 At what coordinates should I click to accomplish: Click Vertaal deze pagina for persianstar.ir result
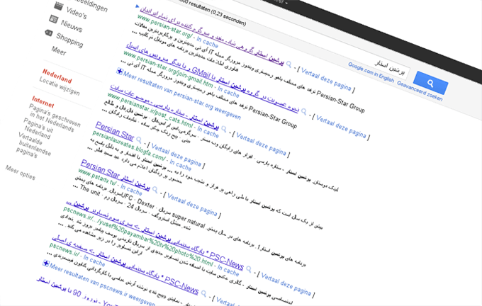(262, 144)
